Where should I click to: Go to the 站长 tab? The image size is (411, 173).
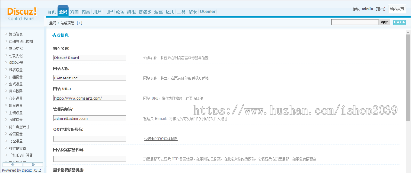click(x=193, y=11)
